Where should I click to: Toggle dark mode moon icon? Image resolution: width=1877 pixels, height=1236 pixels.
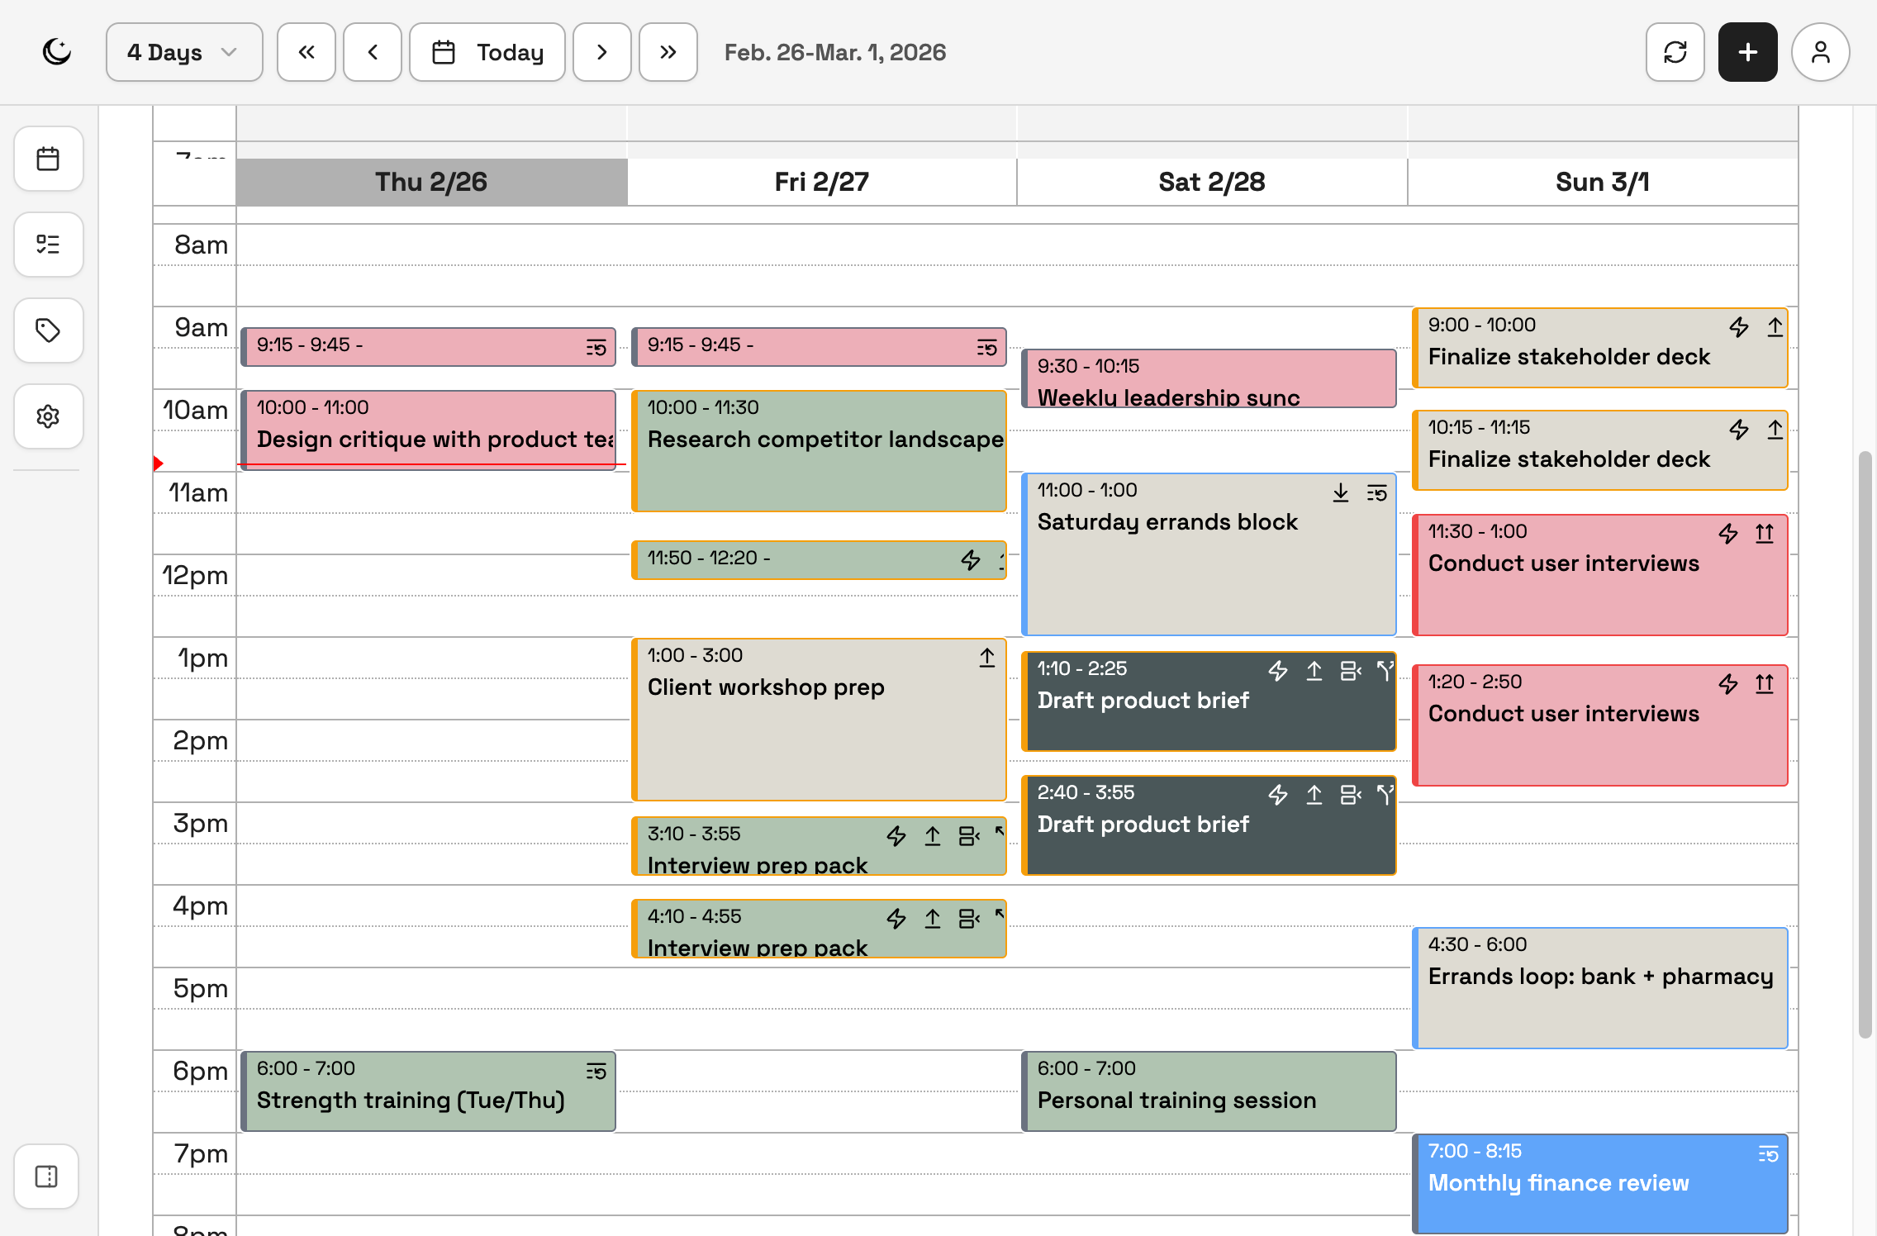click(57, 52)
